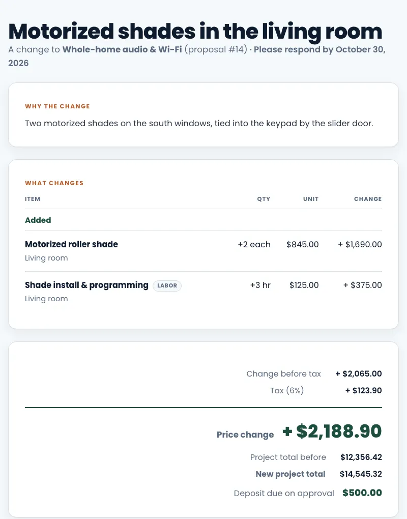The image size is (407, 519).
Task: Click the 'CHANGE' column header
Action: coord(368,199)
